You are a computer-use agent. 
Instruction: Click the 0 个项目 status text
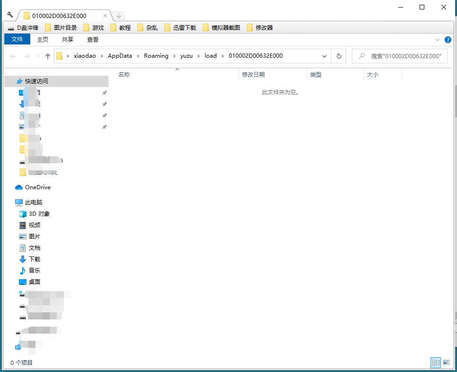click(22, 363)
